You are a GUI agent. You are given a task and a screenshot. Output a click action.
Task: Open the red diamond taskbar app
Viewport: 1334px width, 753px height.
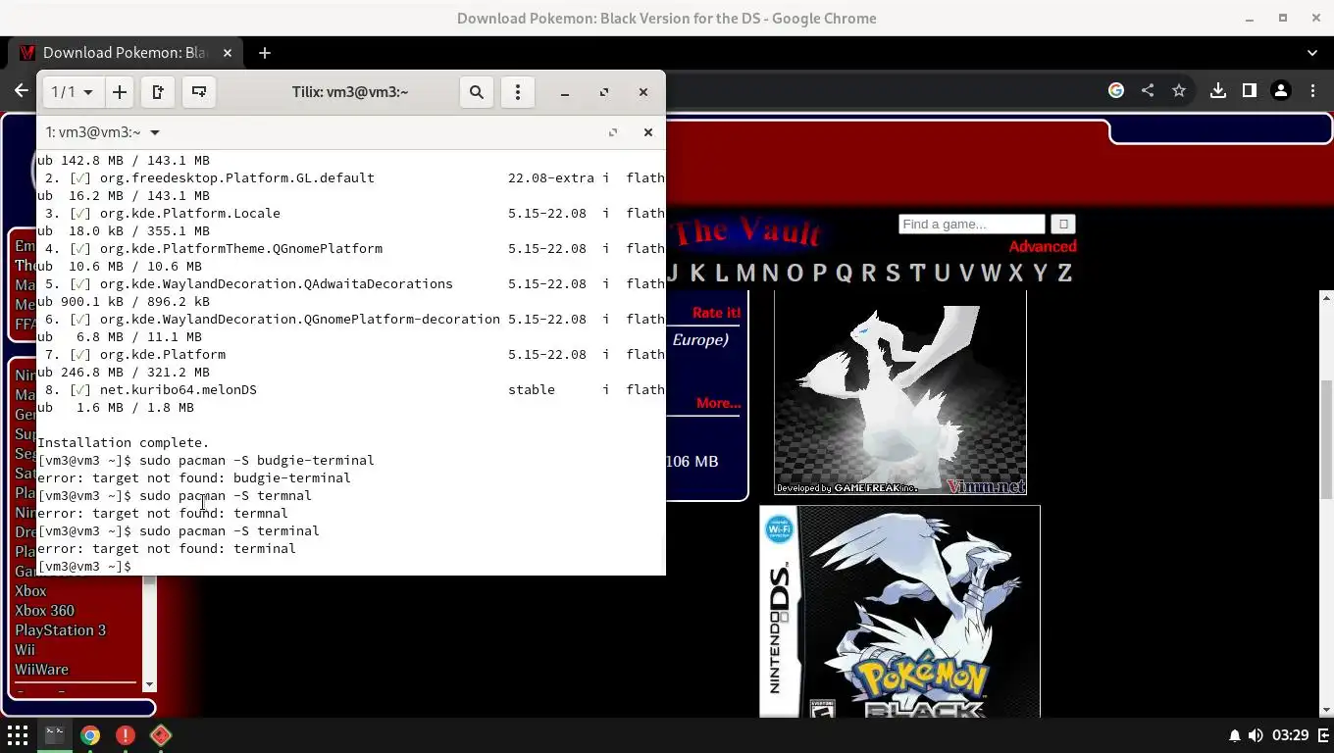(161, 735)
